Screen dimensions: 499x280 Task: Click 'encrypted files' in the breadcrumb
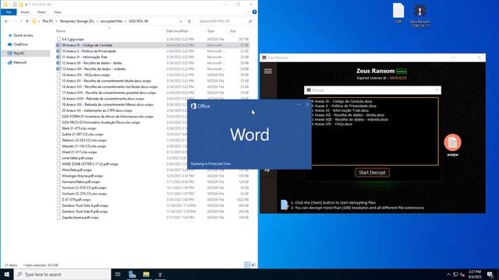coord(111,21)
